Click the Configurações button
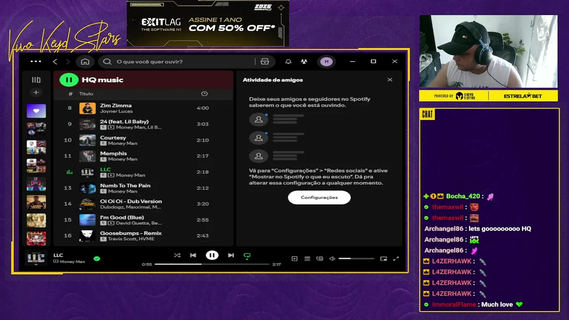569x320 pixels. [319, 197]
